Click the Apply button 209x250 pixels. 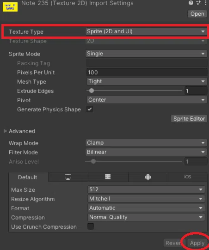pyautogui.click(x=197, y=243)
